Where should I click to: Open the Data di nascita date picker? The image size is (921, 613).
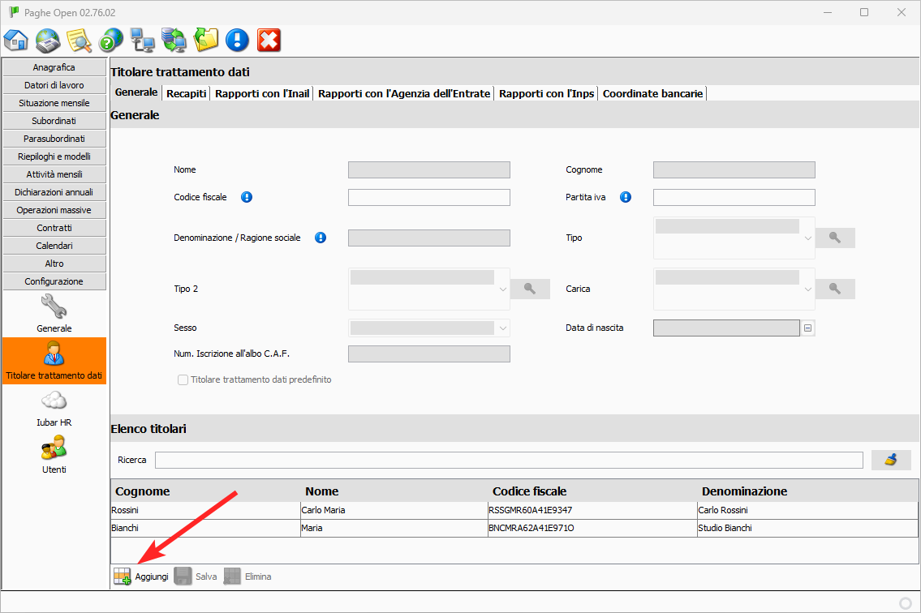tap(808, 328)
